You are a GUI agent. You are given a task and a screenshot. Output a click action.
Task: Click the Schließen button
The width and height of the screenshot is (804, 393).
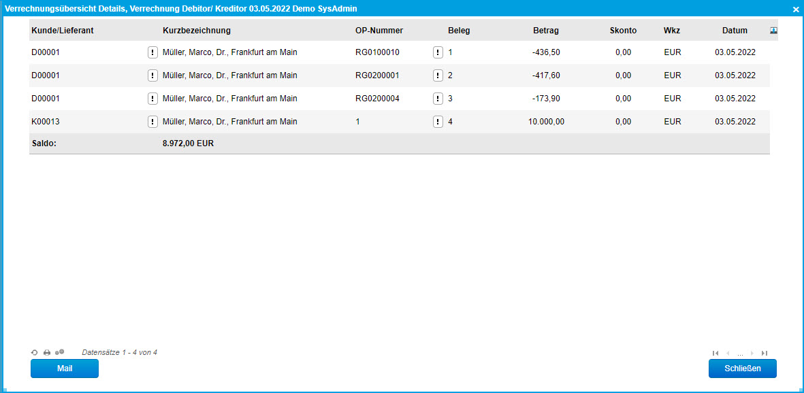click(743, 369)
